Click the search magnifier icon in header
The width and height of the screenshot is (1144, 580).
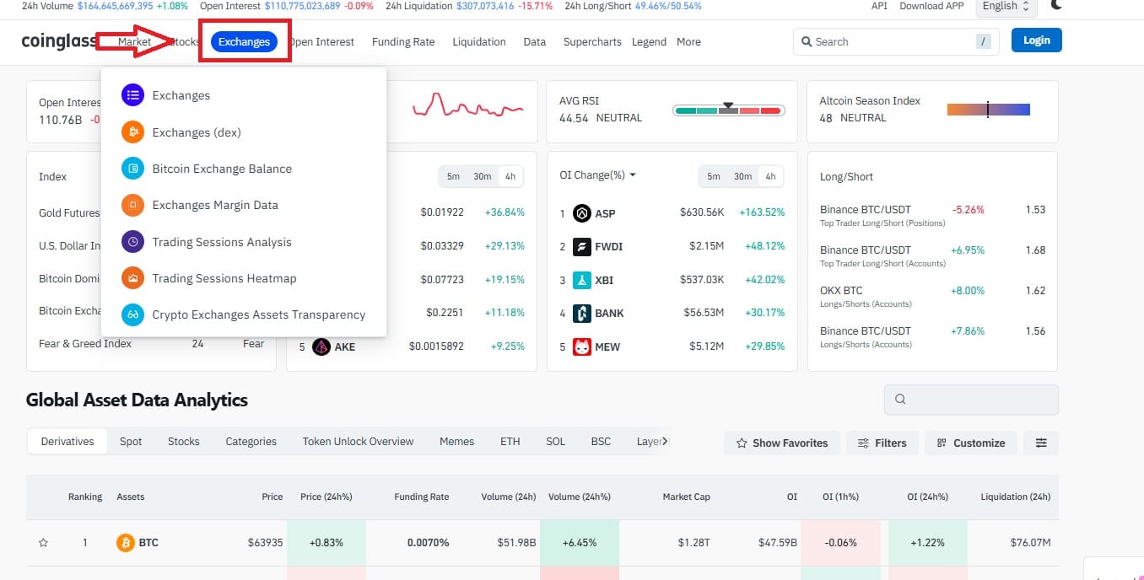click(x=807, y=41)
